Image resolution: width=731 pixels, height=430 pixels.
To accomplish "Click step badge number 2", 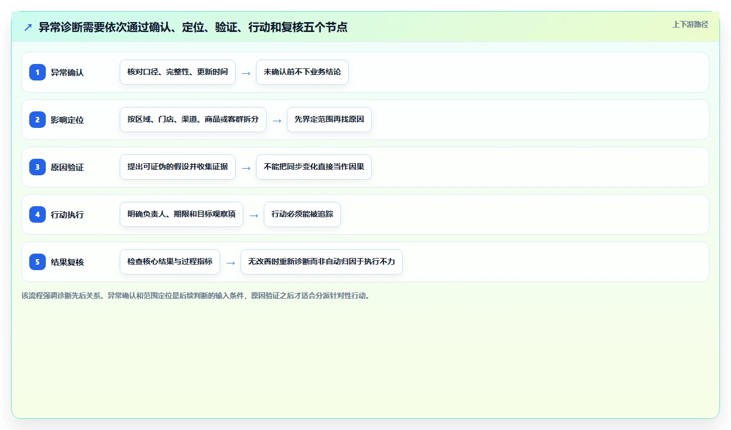I will [38, 120].
